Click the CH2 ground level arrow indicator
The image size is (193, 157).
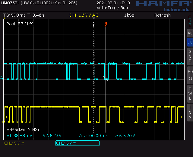[2, 78]
